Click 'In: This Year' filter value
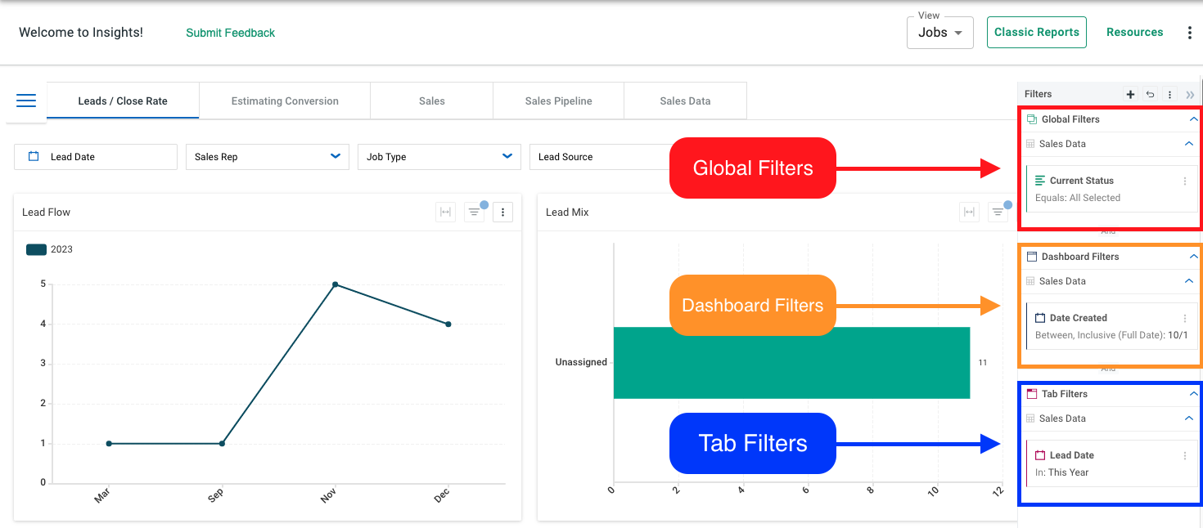This screenshot has width=1203, height=528. pos(1062,472)
